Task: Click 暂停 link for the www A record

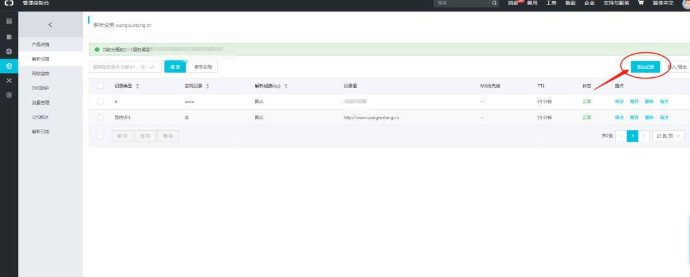Action: coord(634,101)
